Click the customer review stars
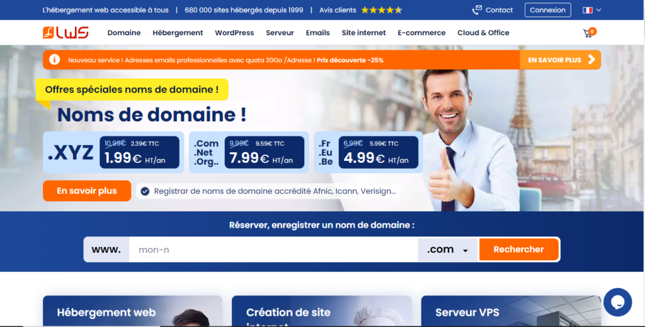 coord(381,10)
